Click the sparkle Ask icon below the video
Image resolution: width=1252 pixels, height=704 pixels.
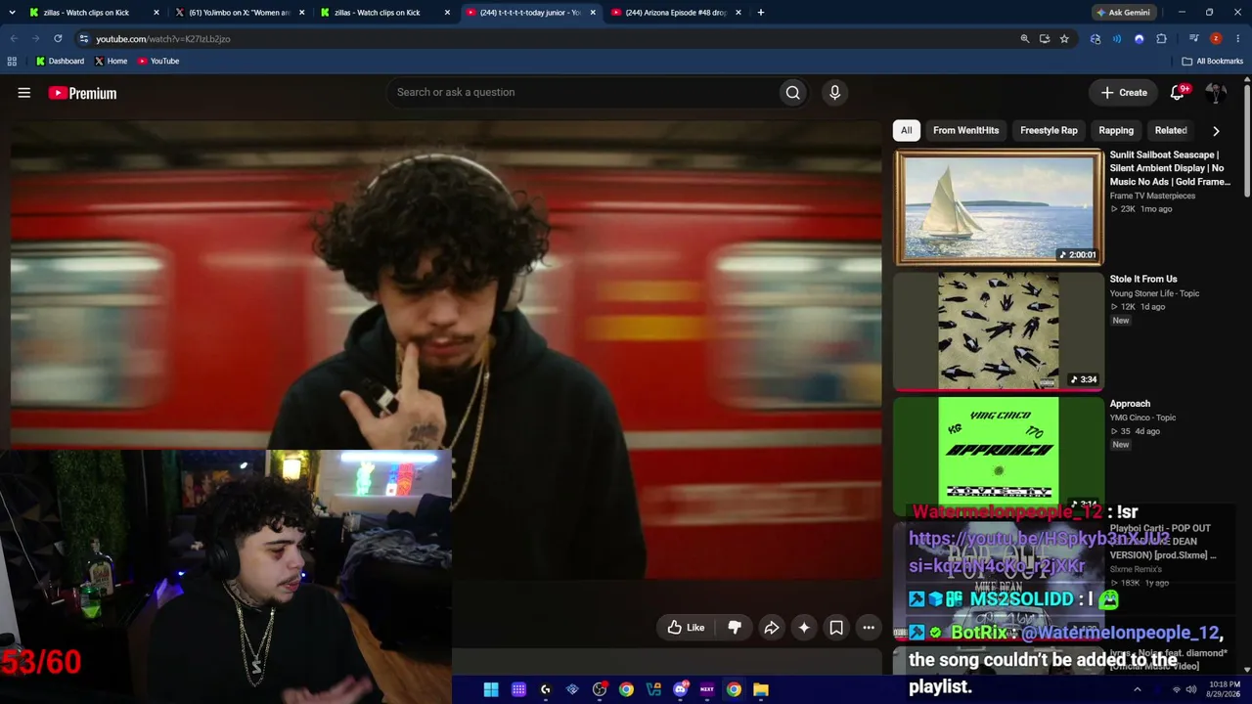point(804,628)
